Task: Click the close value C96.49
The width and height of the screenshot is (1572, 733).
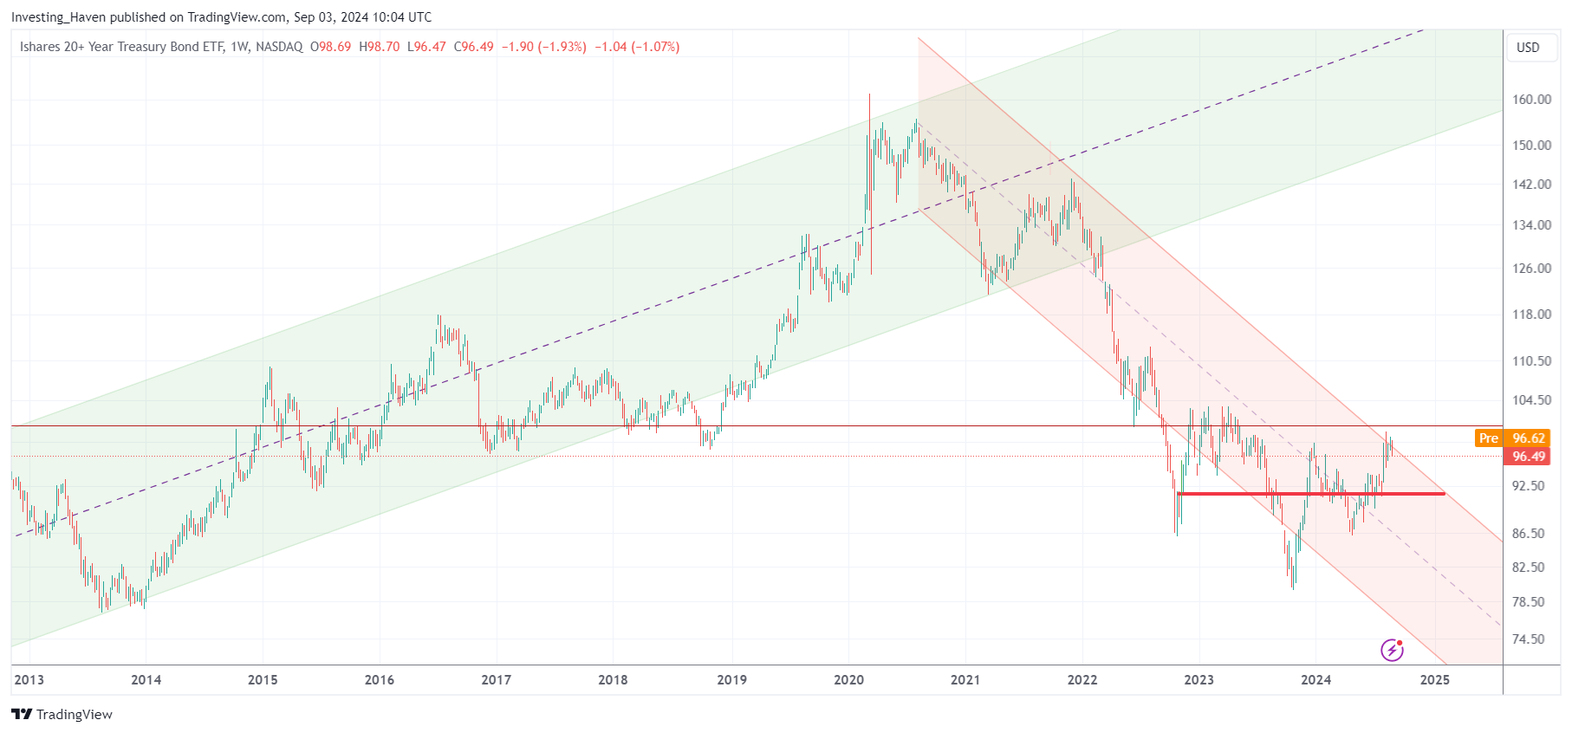Action: click(474, 47)
